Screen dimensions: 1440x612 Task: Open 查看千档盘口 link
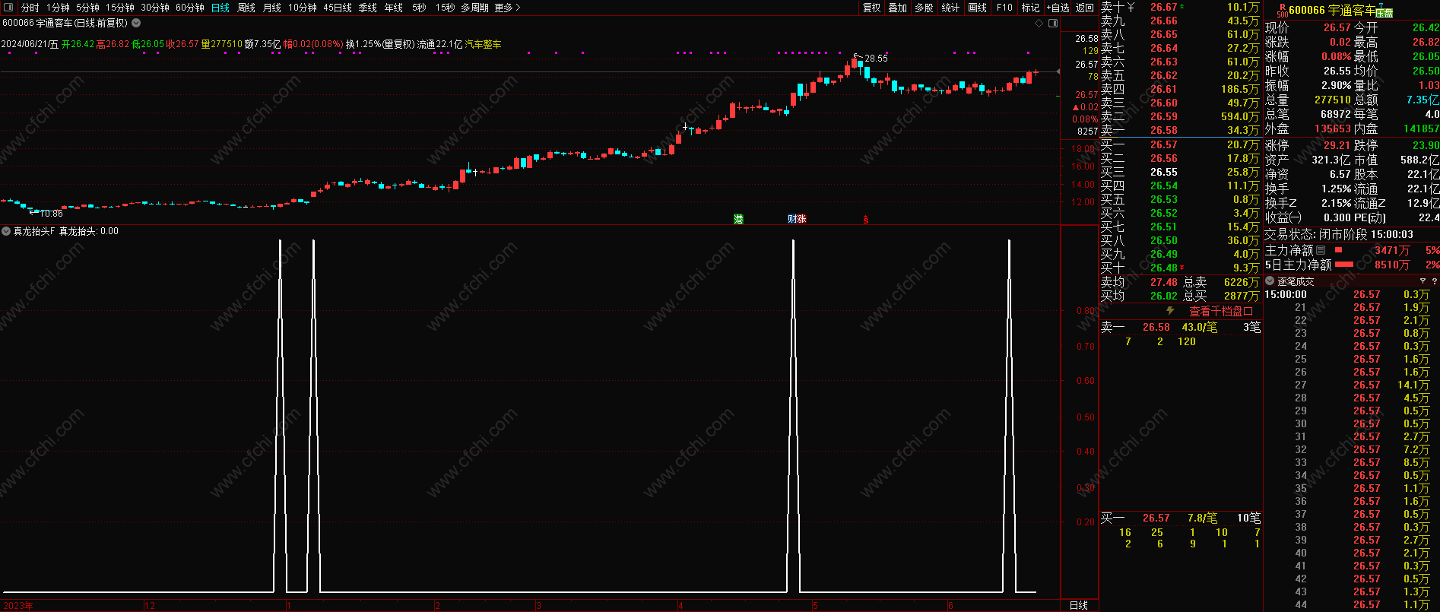coord(1221,311)
